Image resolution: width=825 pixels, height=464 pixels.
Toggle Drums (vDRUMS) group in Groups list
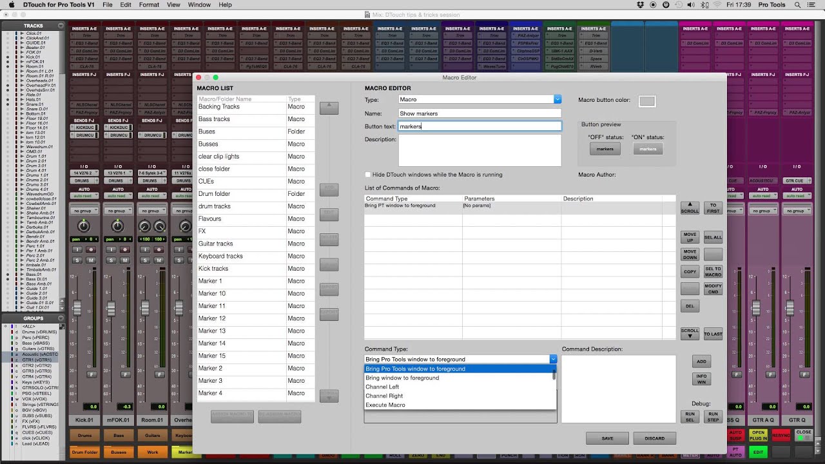point(40,332)
